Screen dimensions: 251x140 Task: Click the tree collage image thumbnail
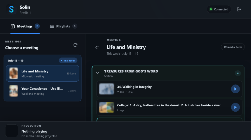[x=107, y=107]
